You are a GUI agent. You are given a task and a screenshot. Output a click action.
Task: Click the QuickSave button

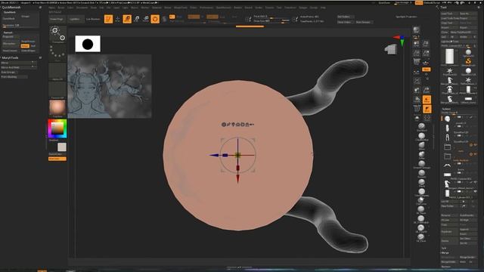pos(384,3)
